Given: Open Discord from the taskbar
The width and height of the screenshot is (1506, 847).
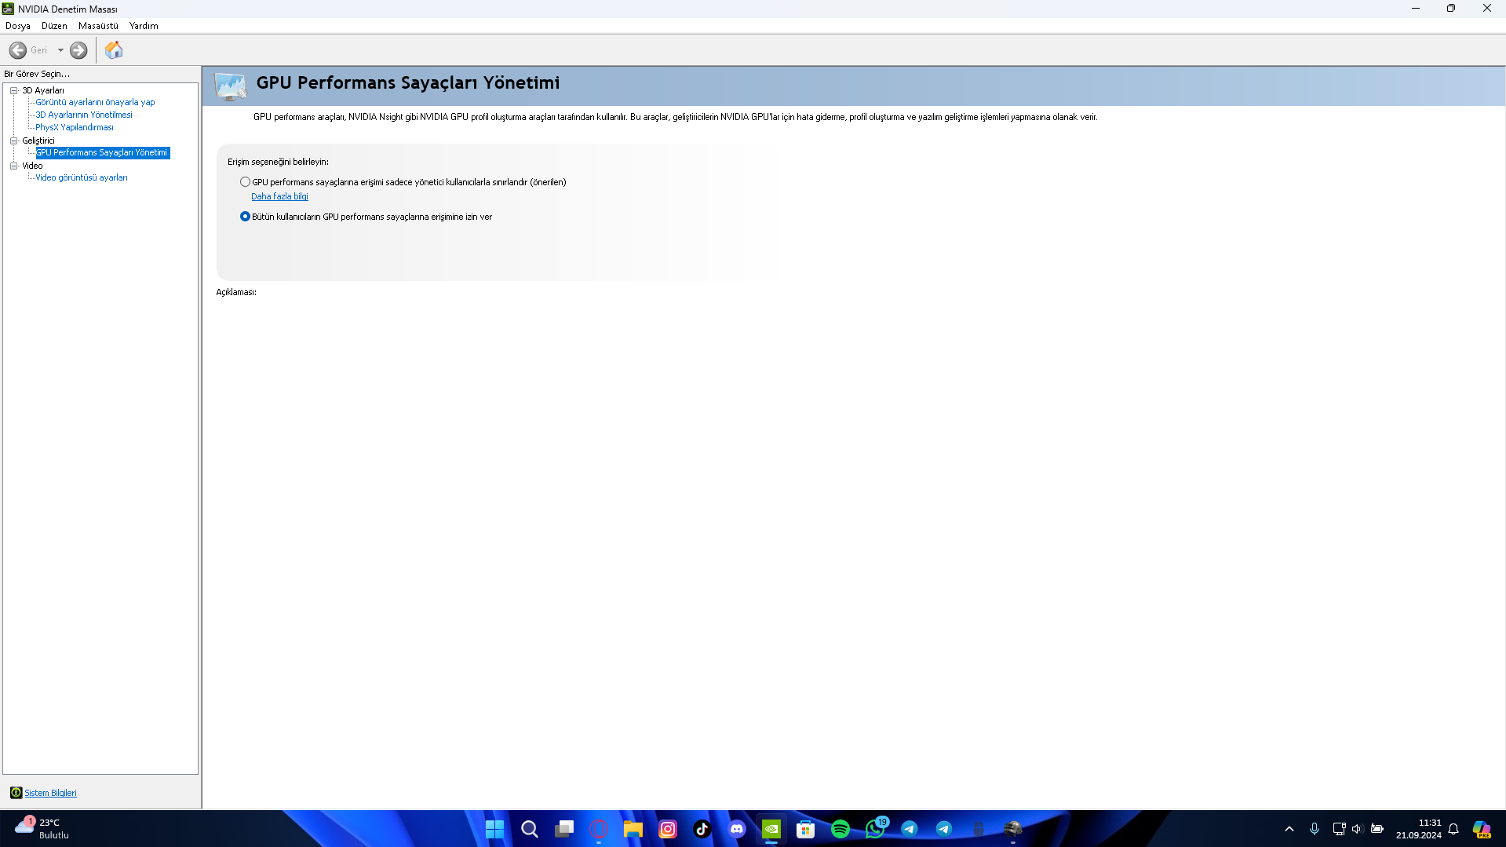Looking at the screenshot, I should click(x=737, y=829).
